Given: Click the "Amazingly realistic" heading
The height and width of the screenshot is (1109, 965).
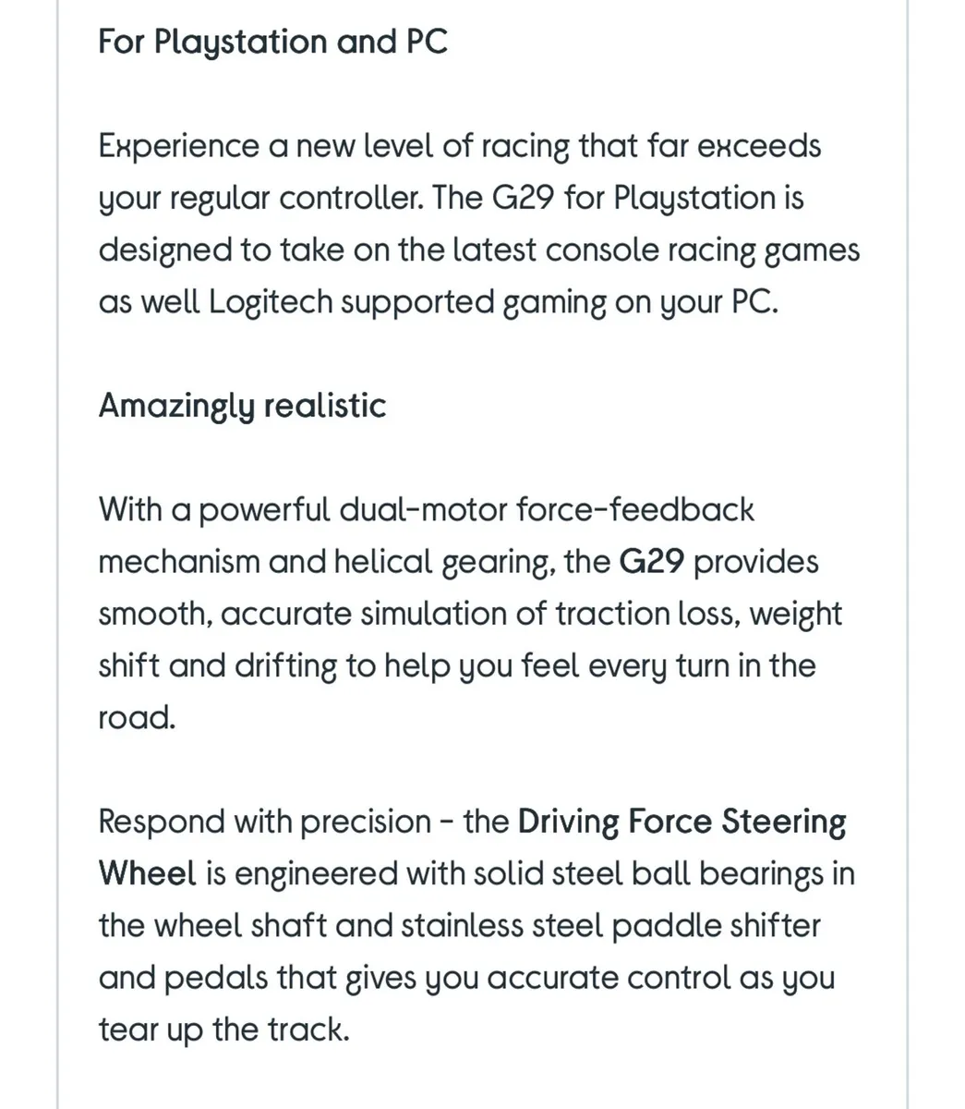Looking at the screenshot, I should [242, 406].
